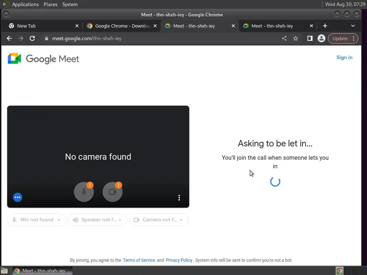The height and width of the screenshot is (275, 367).
Task: Click the 'Asking to be let in...' heading
Action: [275, 143]
